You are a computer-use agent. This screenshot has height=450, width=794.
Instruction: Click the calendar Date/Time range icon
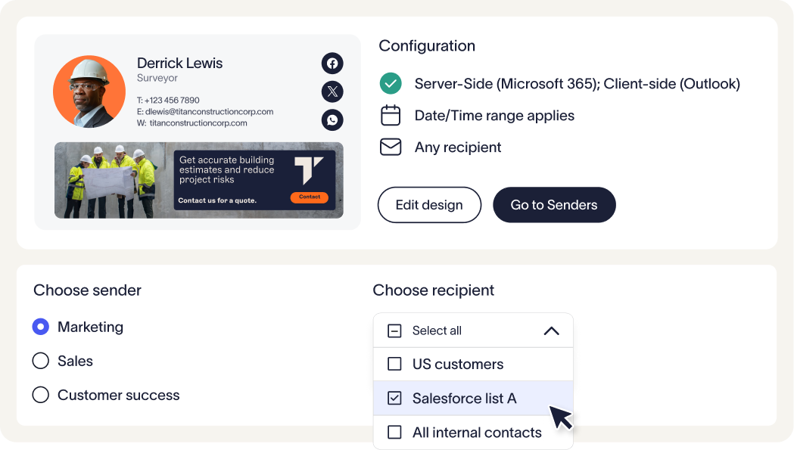pyautogui.click(x=390, y=116)
